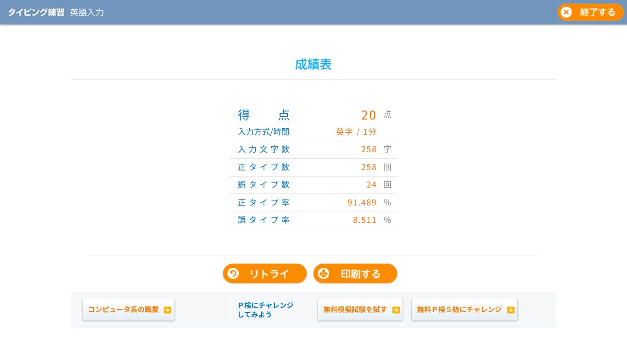This screenshot has height=353, width=627.
Task: Click the arrow icon beside 無料P検5級にチャレンジ
Action: click(510, 310)
